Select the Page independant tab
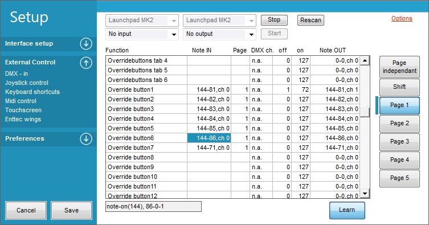Image resolution: width=429 pixels, height=225 pixels. pyautogui.click(x=399, y=67)
